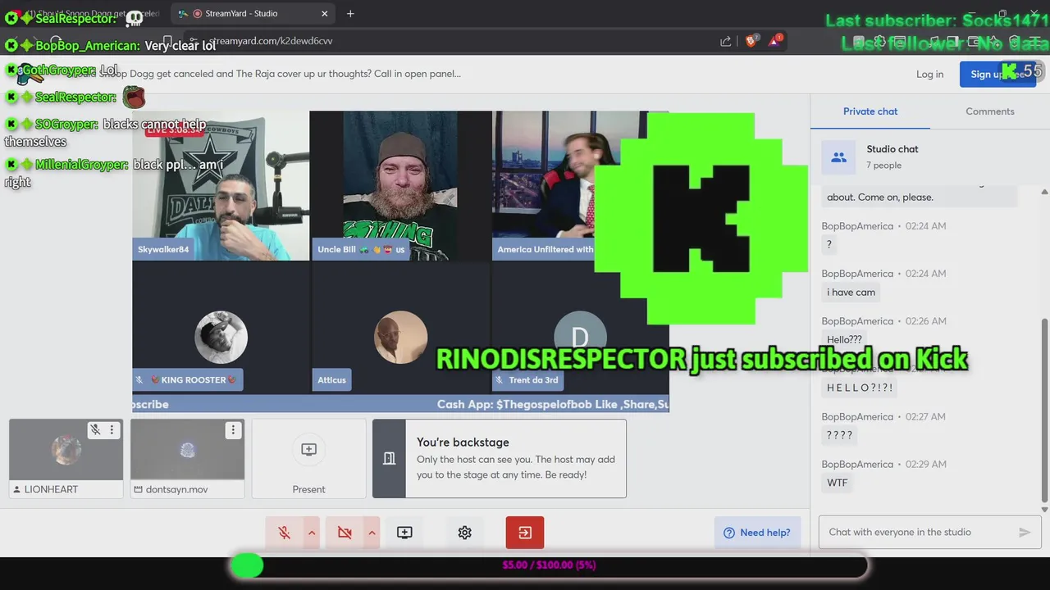Click the Log in link

click(x=929, y=74)
